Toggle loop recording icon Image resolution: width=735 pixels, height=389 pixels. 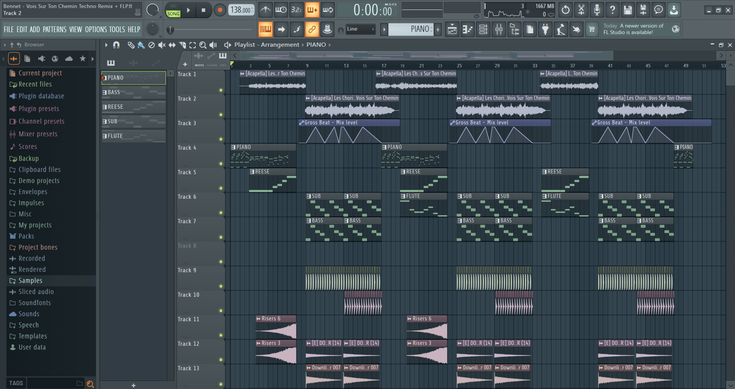pos(328,9)
